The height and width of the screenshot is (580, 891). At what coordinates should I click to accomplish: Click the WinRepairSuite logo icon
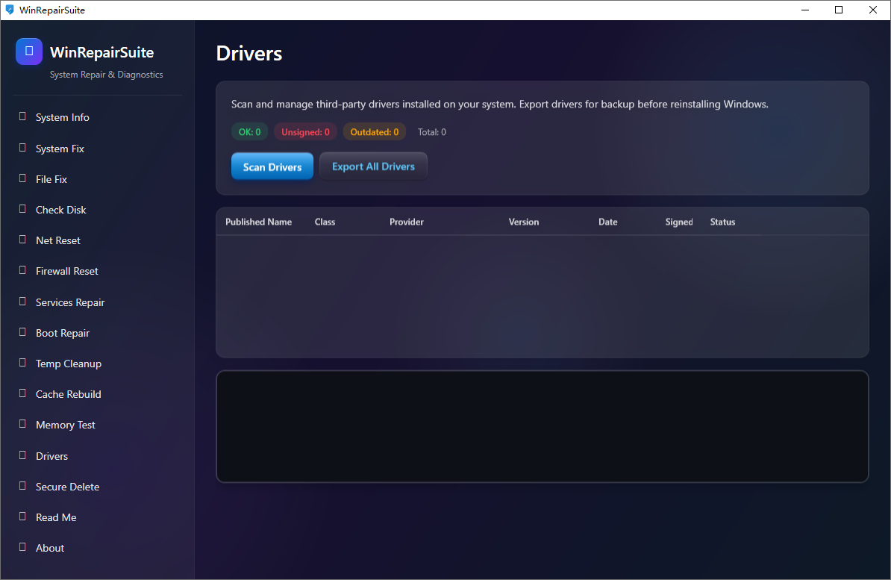[x=29, y=52]
